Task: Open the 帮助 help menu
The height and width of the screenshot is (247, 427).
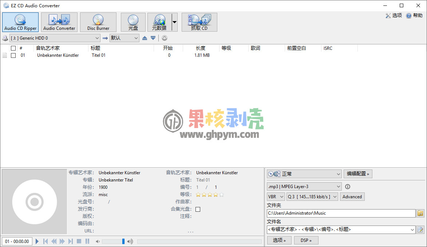Action: pyautogui.click(x=414, y=16)
